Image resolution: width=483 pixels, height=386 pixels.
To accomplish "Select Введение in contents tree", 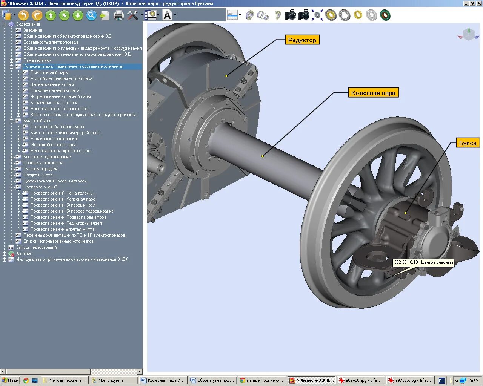I will 32,30.
